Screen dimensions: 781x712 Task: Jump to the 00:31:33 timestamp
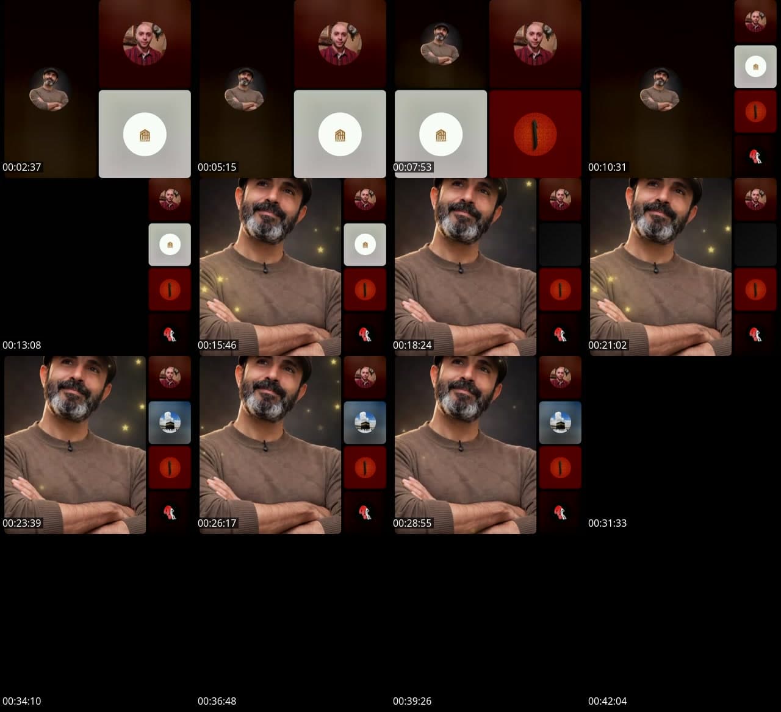coord(607,523)
